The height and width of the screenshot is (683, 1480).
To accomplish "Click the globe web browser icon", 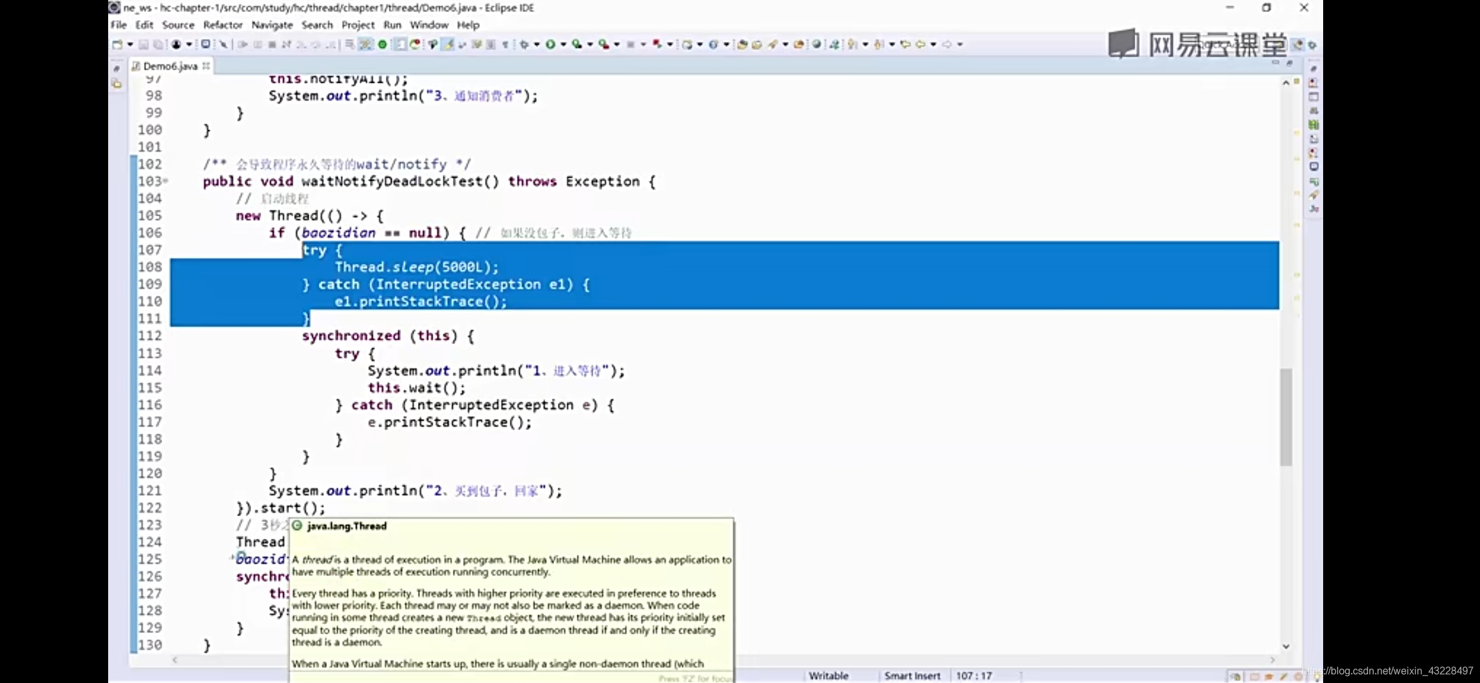I will [816, 44].
